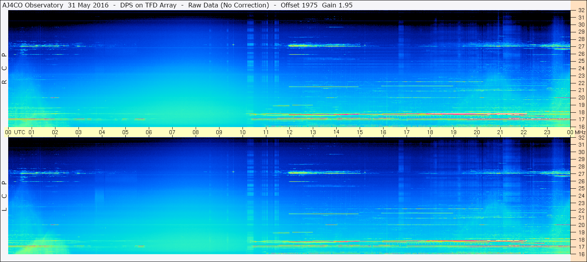Select the 03 hour marker

tap(79, 132)
